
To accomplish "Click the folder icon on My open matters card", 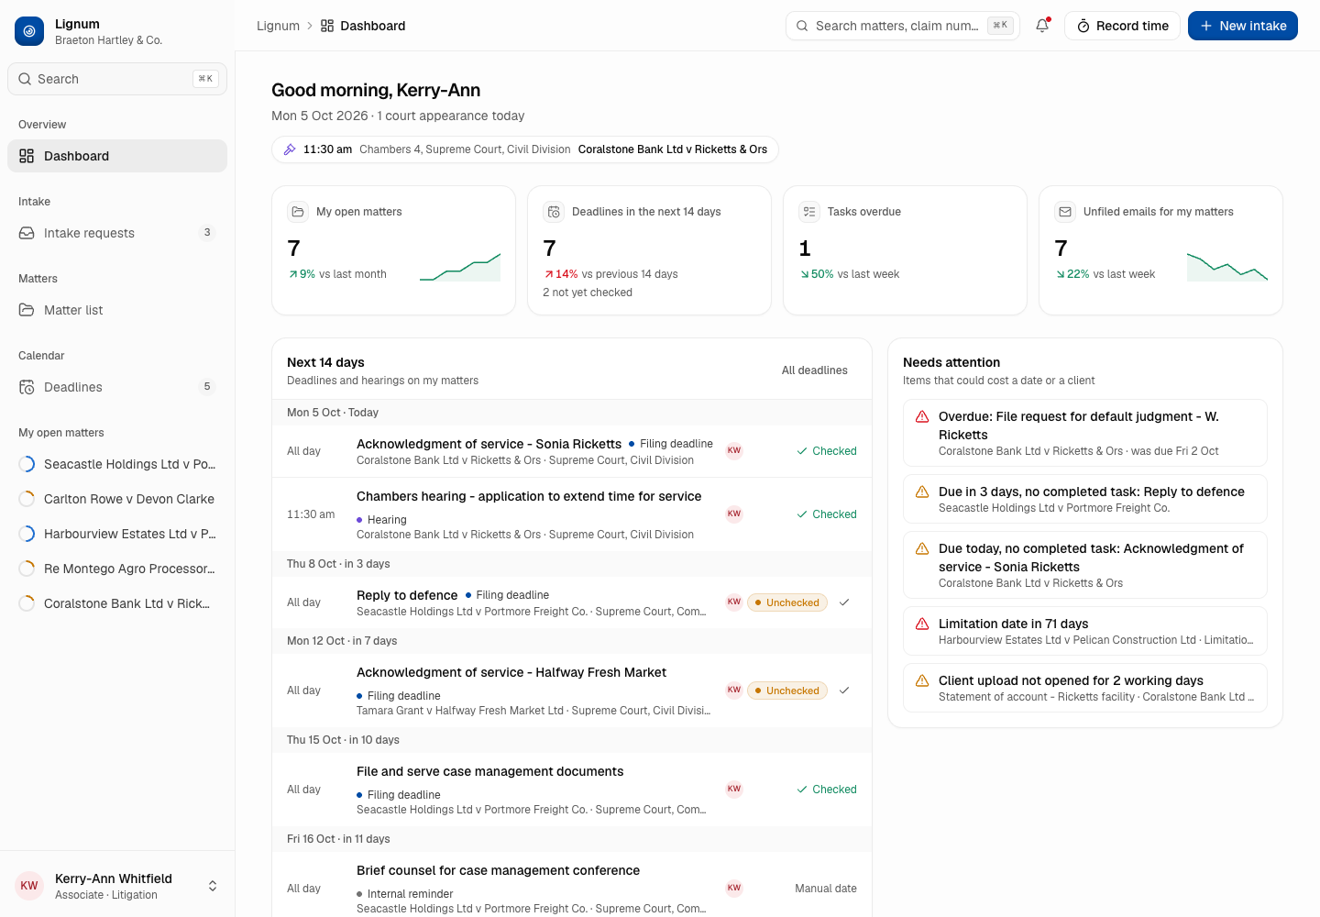I will coord(298,212).
